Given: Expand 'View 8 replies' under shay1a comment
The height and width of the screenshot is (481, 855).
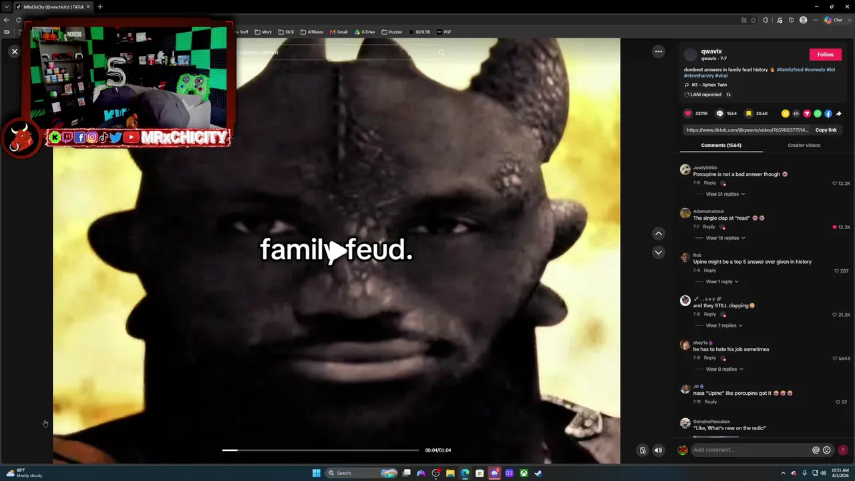Looking at the screenshot, I should click(725, 369).
